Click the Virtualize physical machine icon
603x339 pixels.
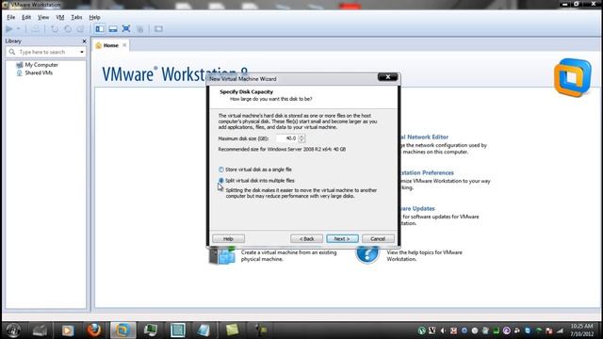(222, 255)
